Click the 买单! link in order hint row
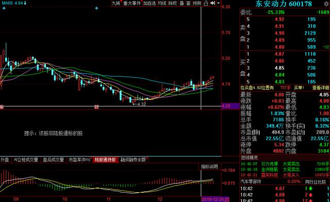 click(299, 88)
